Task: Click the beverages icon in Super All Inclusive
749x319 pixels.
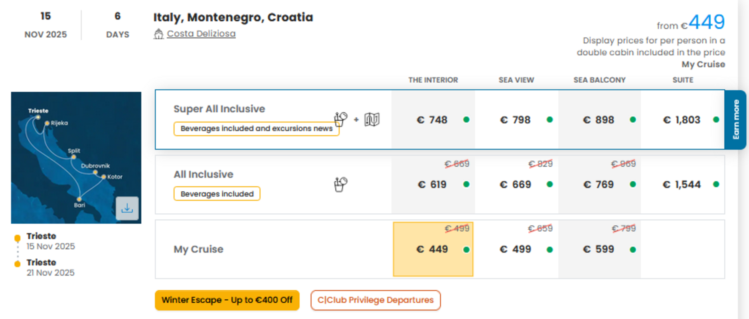Action: point(340,119)
